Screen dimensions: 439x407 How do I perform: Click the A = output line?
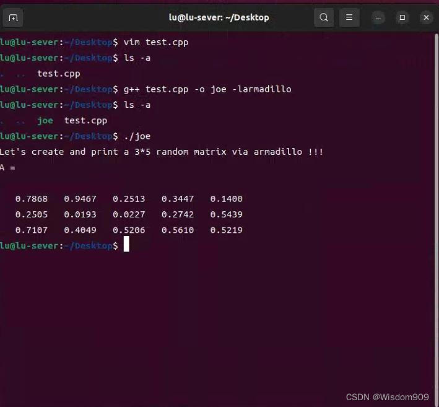7,168
